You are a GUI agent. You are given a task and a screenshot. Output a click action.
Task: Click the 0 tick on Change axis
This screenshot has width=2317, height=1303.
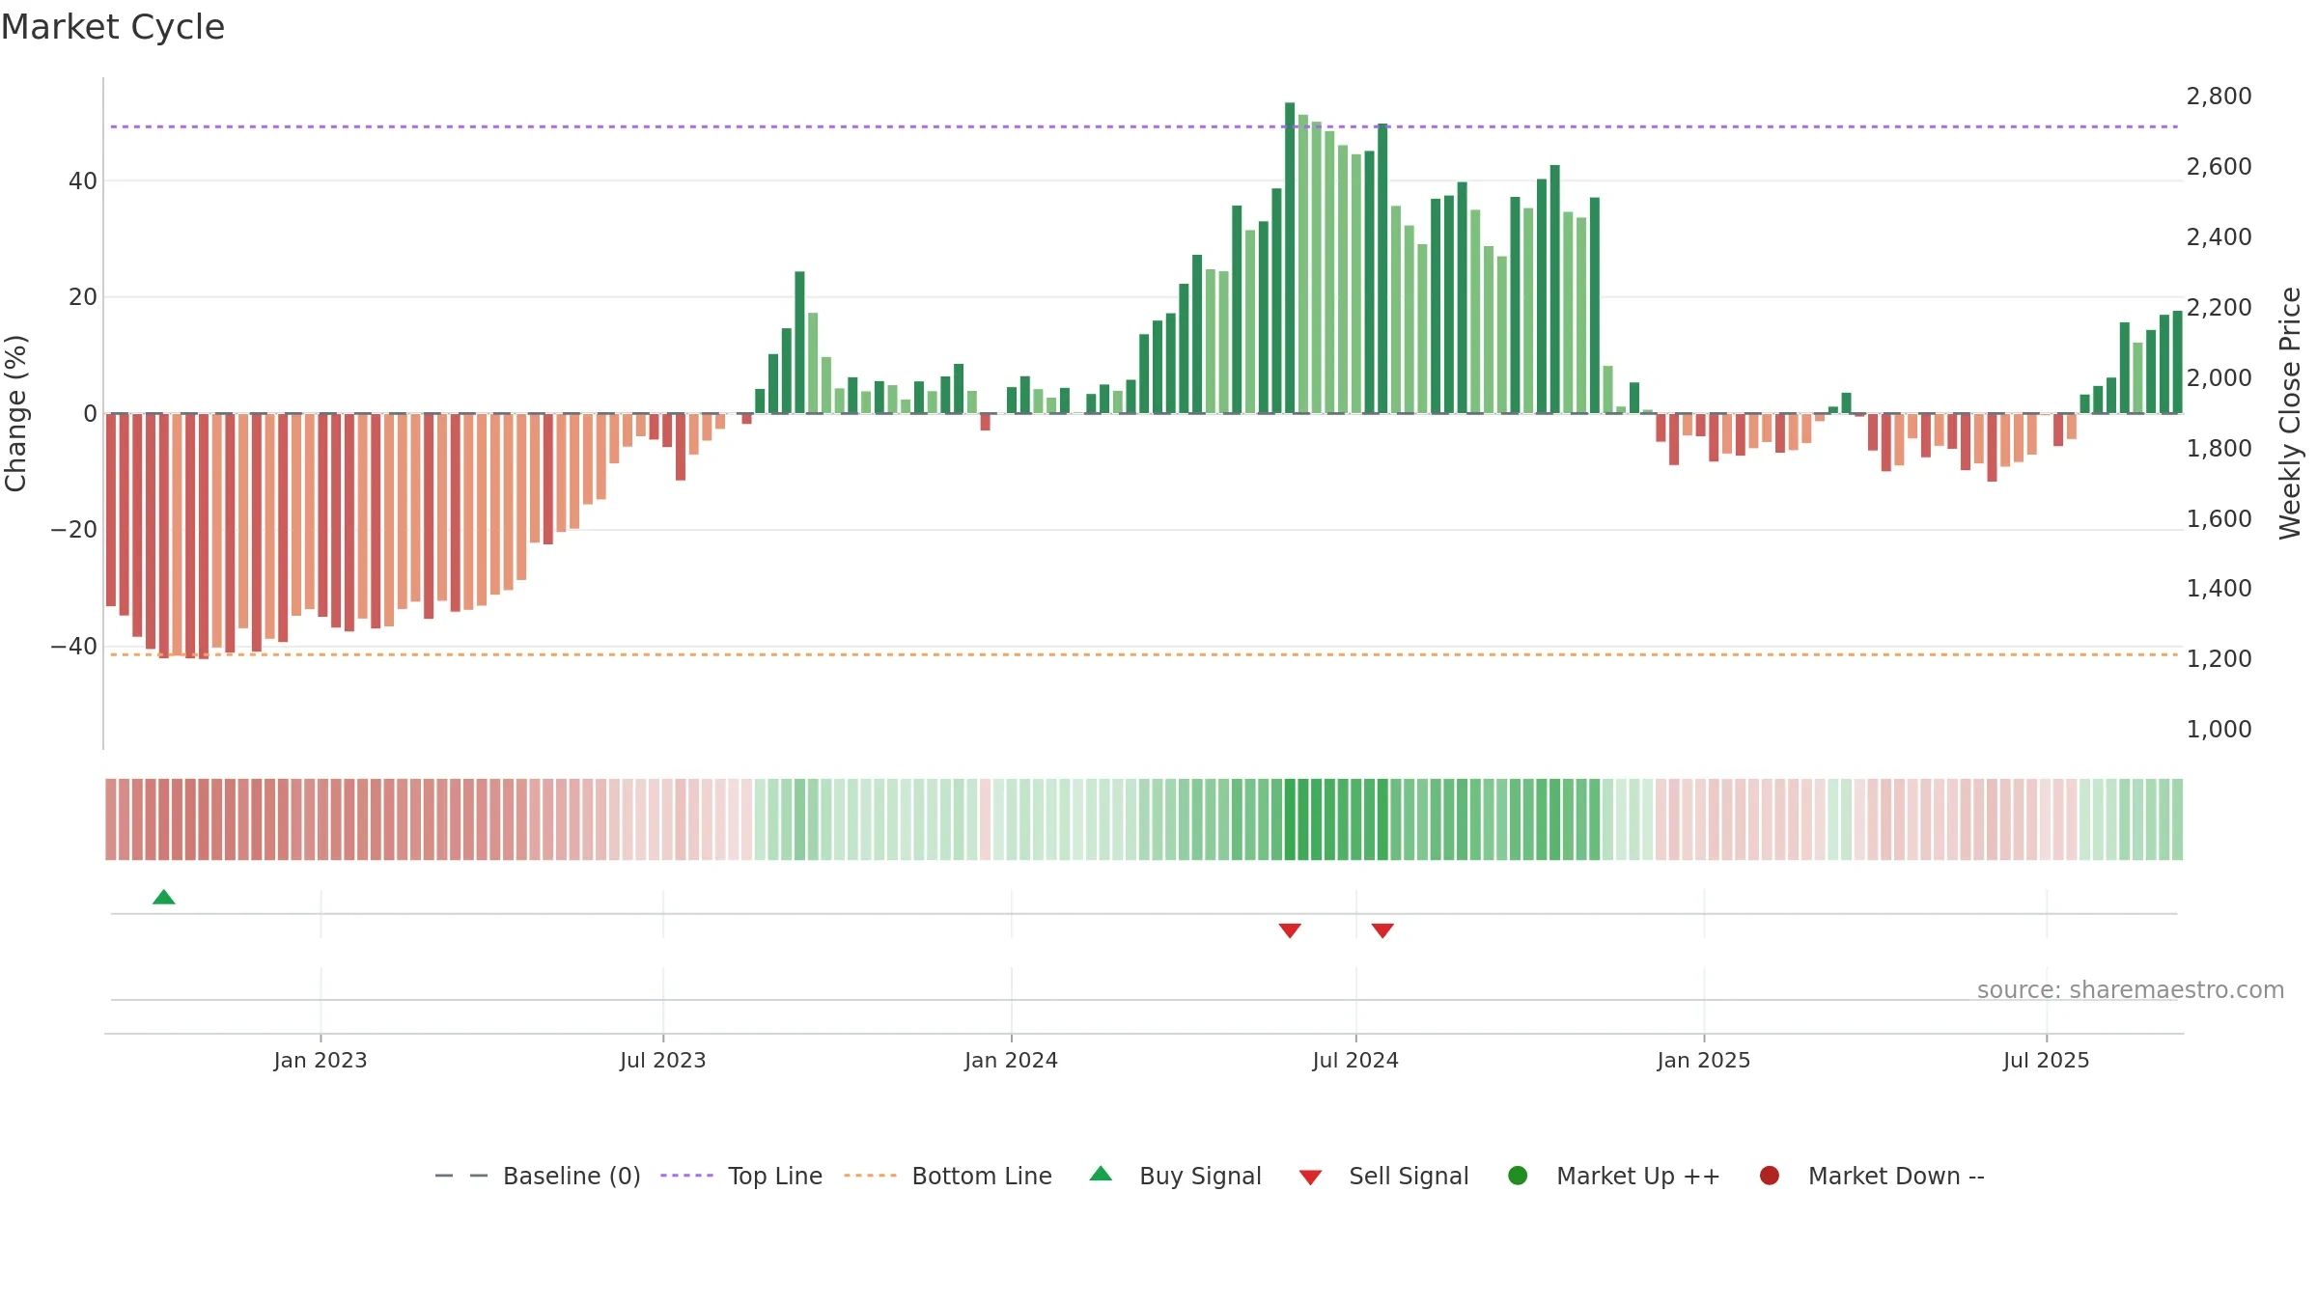(91, 414)
